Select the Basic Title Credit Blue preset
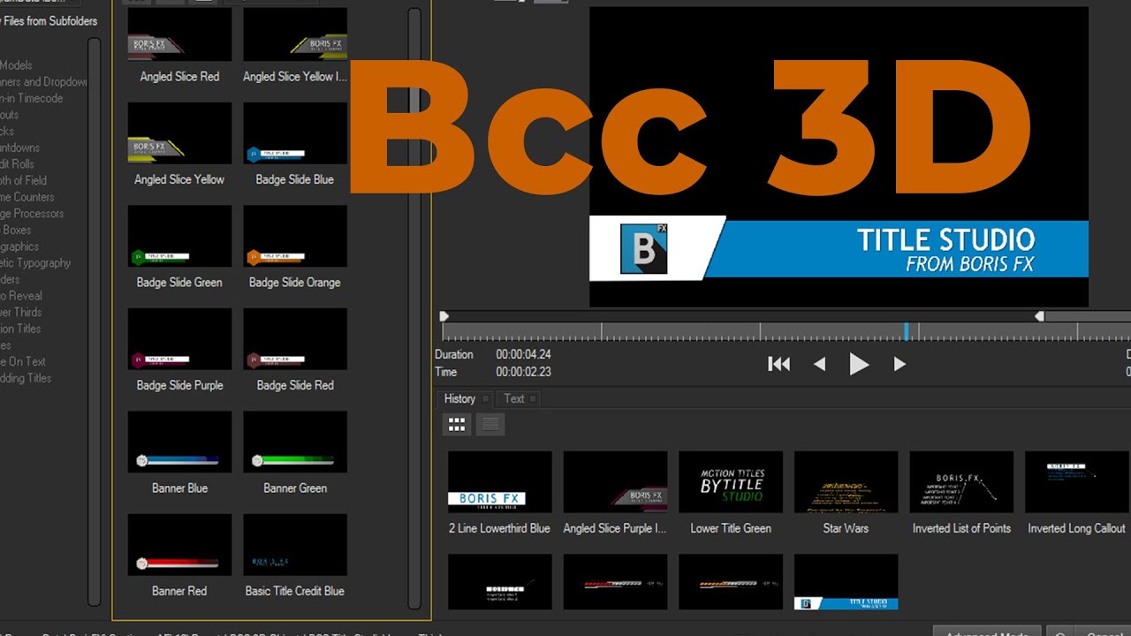Screen dimensions: 1131x636 pyautogui.click(x=295, y=557)
